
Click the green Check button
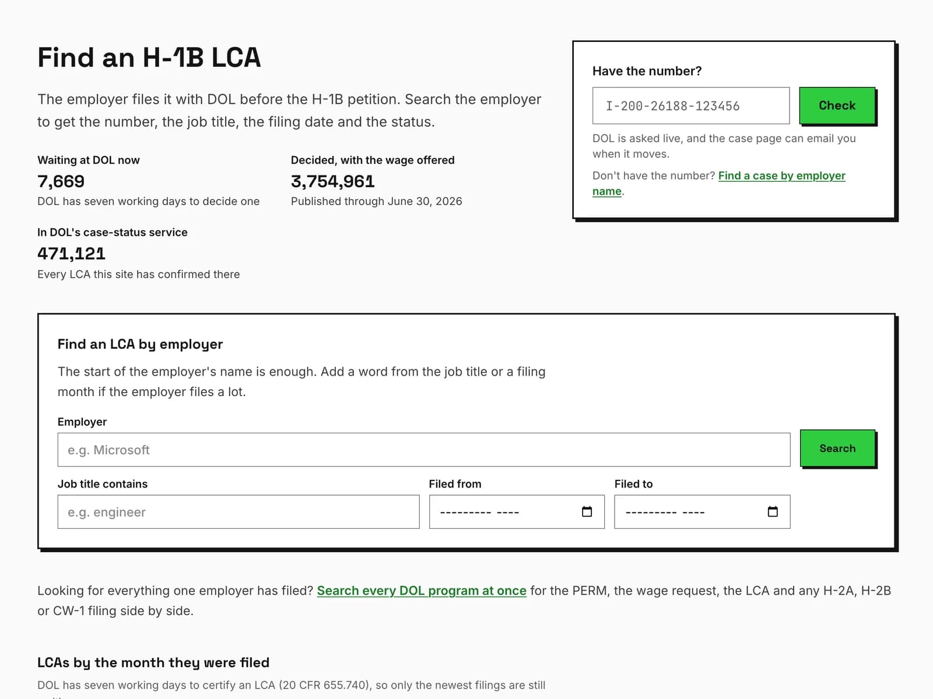pos(837,105)
